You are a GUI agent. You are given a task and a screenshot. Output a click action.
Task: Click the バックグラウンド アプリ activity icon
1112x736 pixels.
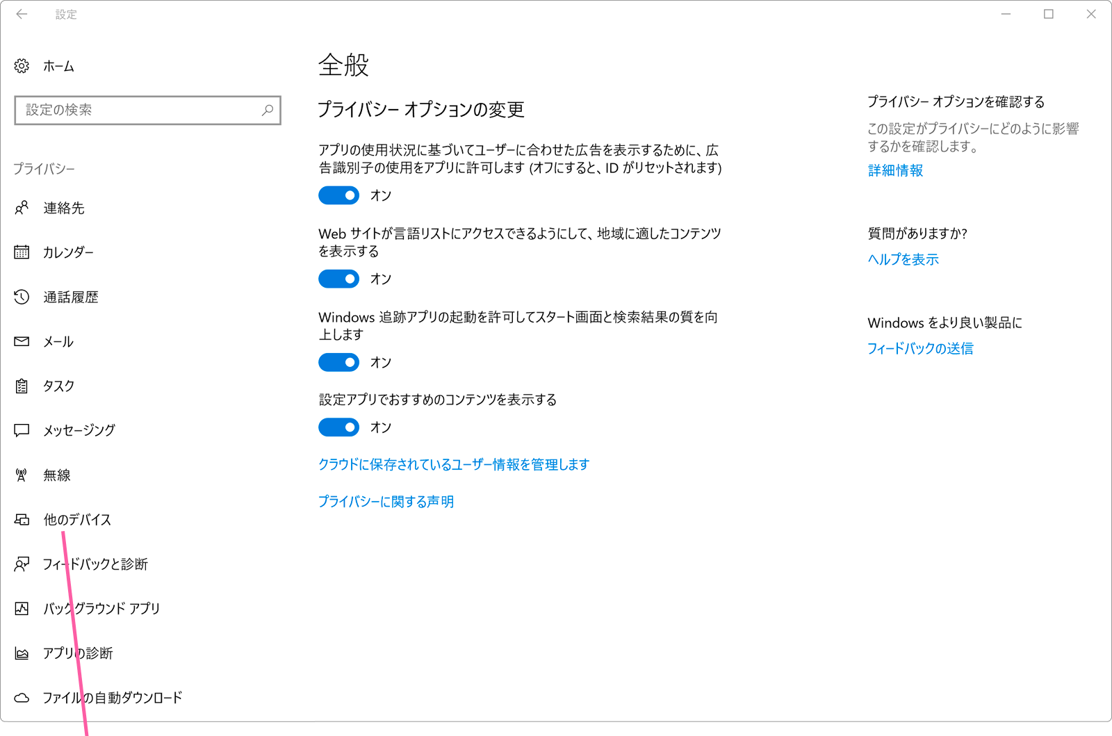(22, 608)
